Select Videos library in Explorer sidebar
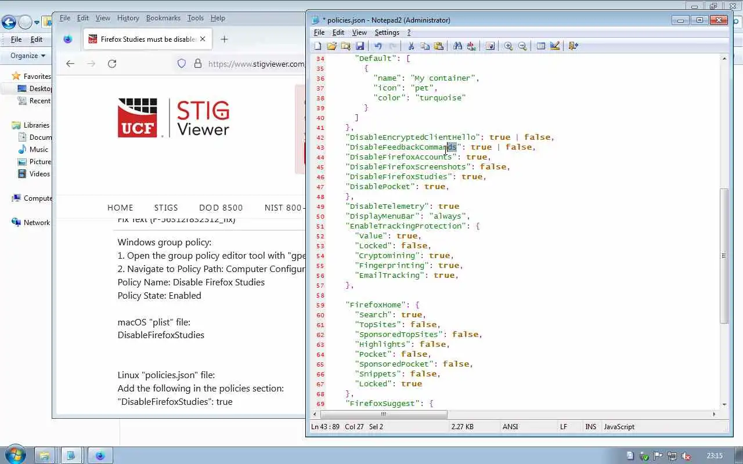Viewport: 743px width, 464px height. 40,174
